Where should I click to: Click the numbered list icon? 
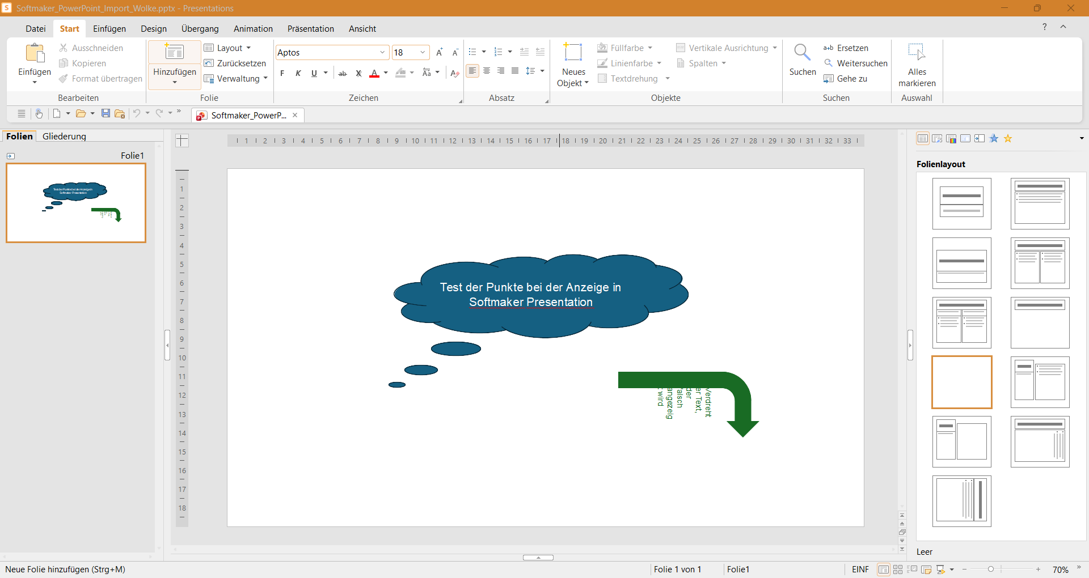(x=499, y=52)
